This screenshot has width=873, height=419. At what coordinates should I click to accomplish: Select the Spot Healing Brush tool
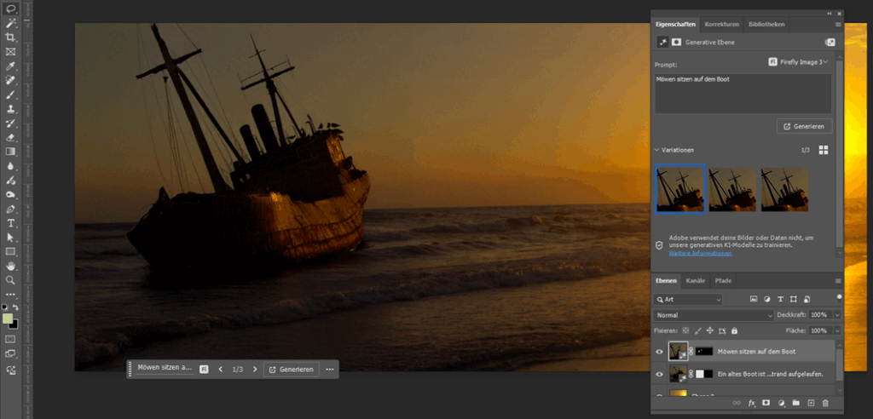[x=10, y=81]
